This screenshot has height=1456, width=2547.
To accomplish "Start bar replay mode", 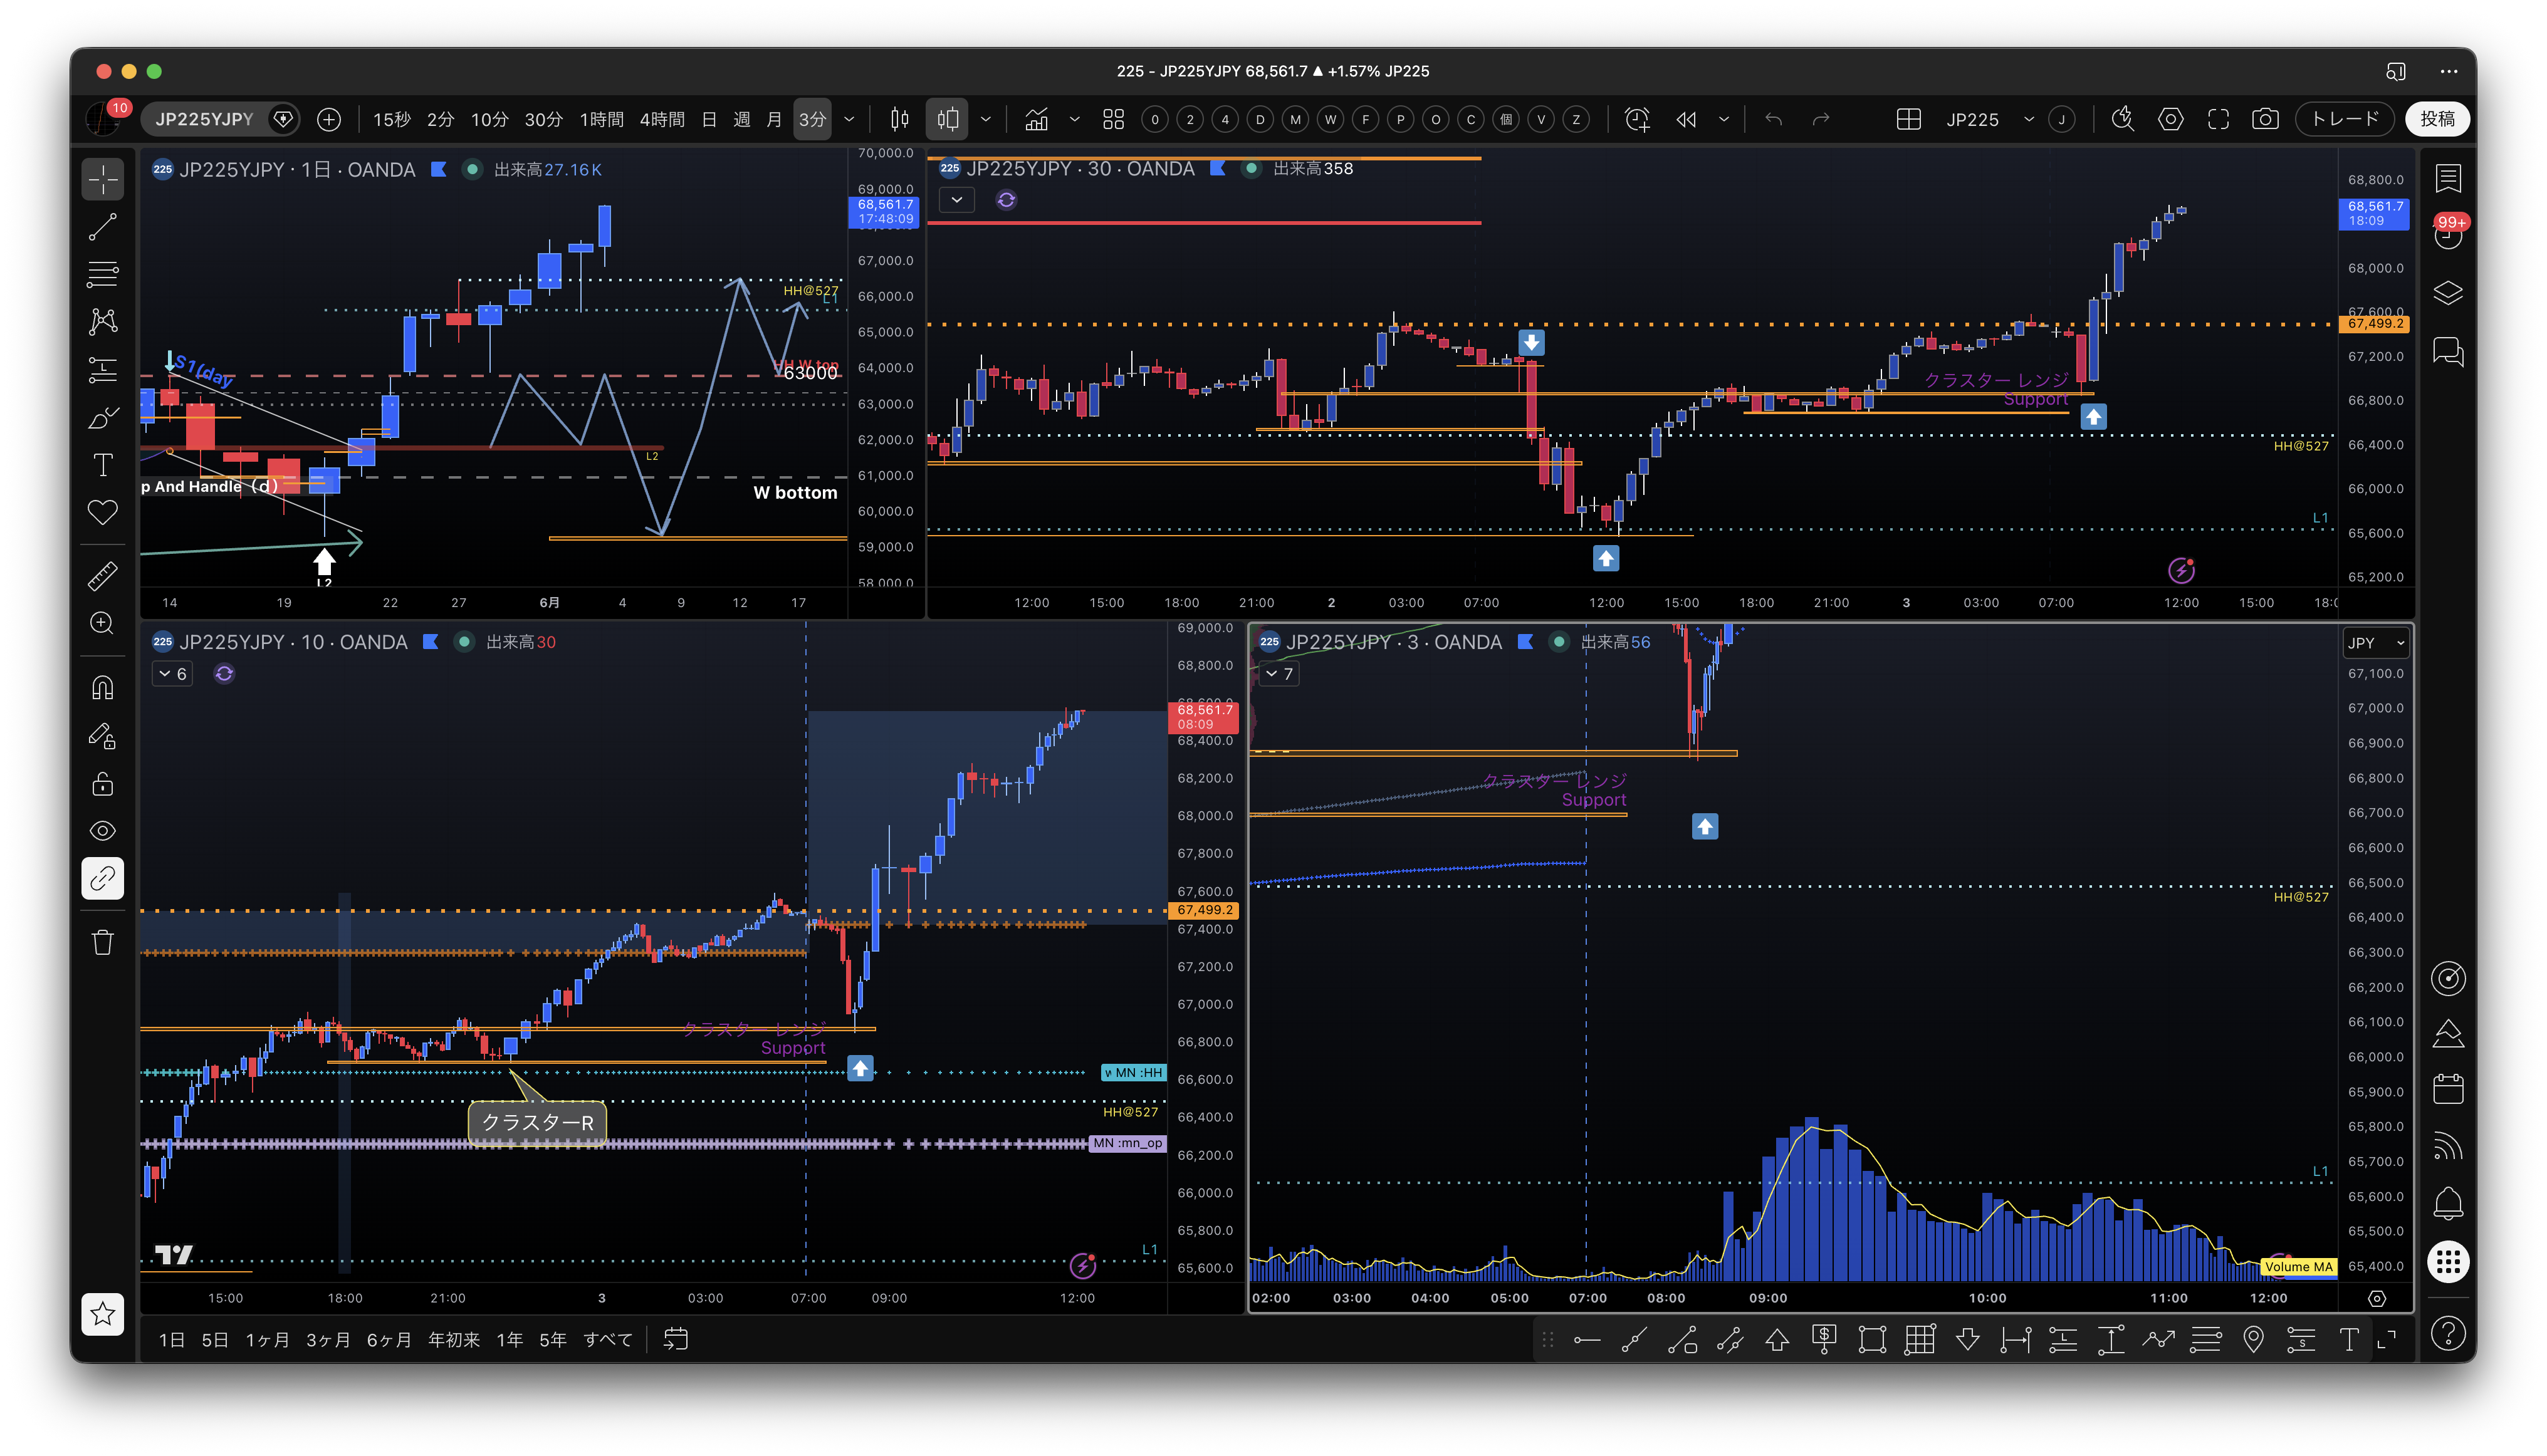I will (1687, 119).
